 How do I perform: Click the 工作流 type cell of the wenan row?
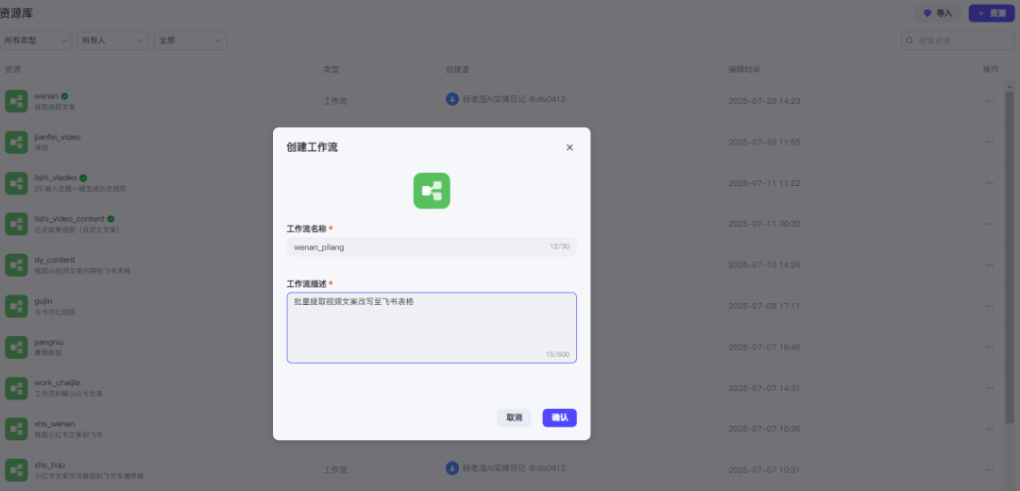coord(335,101)
